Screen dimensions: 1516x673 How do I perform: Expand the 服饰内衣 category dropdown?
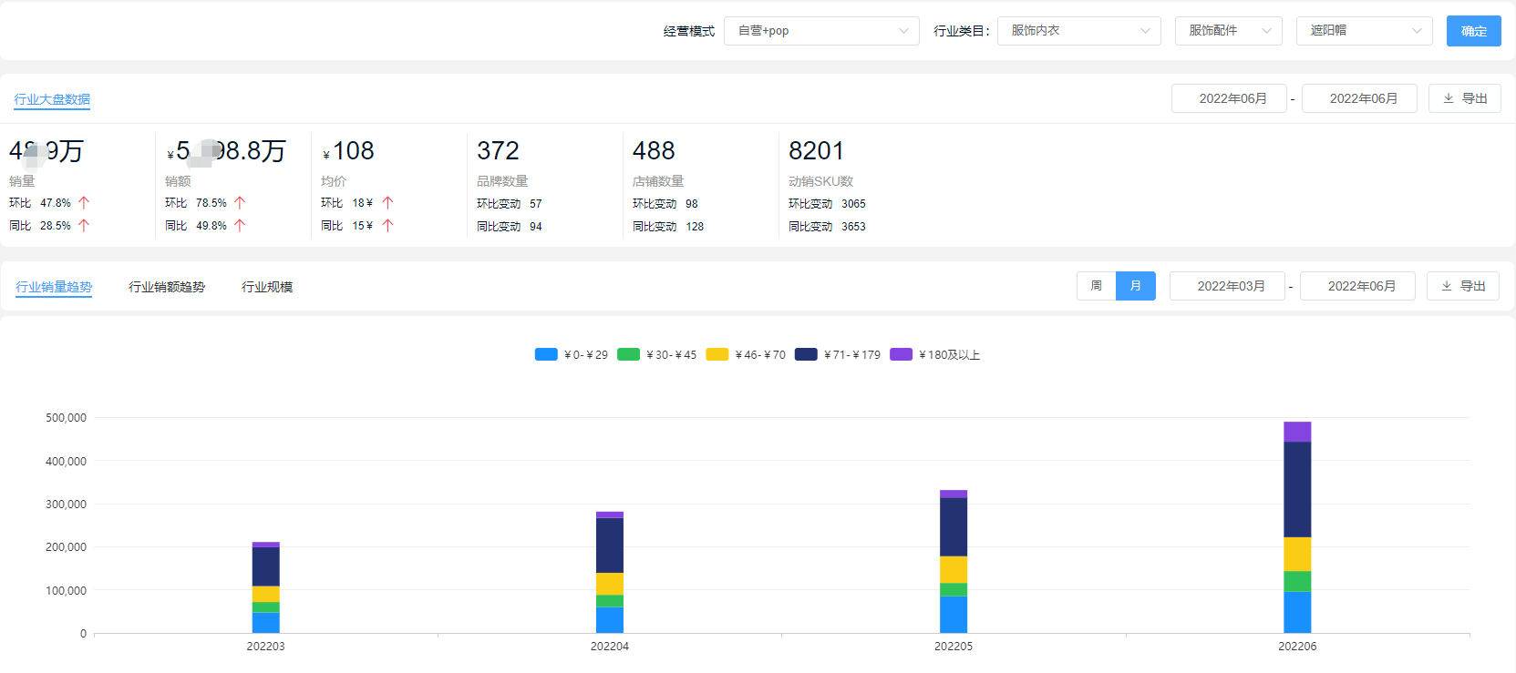tap(1079, 31)
